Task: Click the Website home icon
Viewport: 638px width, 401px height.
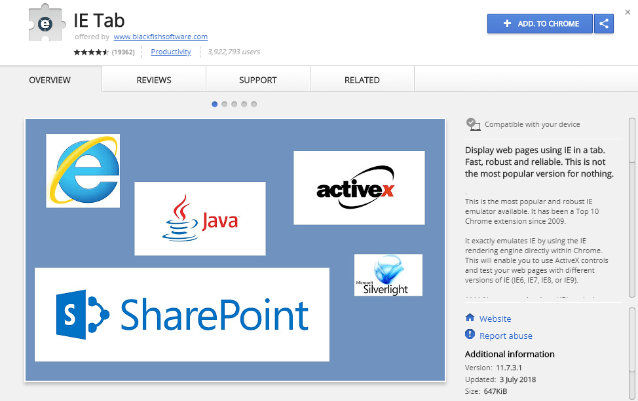Action: click(470, 318)
